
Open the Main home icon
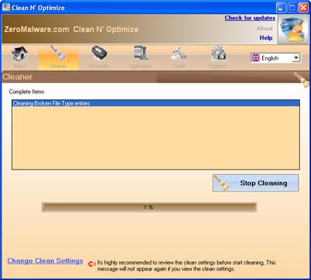pyautogui.click(x=19, y=54)
